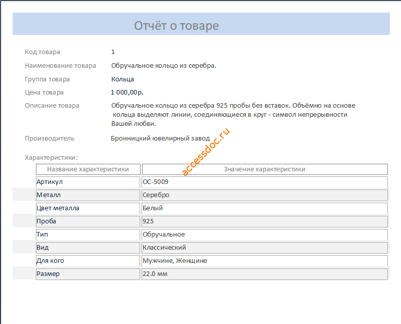Click the value 'Мужчине, Женщине'

264,261
